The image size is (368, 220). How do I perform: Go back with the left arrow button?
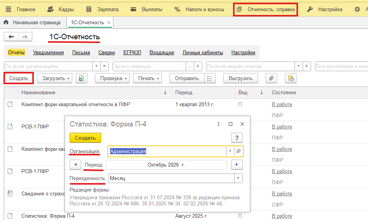pos(11,37)
